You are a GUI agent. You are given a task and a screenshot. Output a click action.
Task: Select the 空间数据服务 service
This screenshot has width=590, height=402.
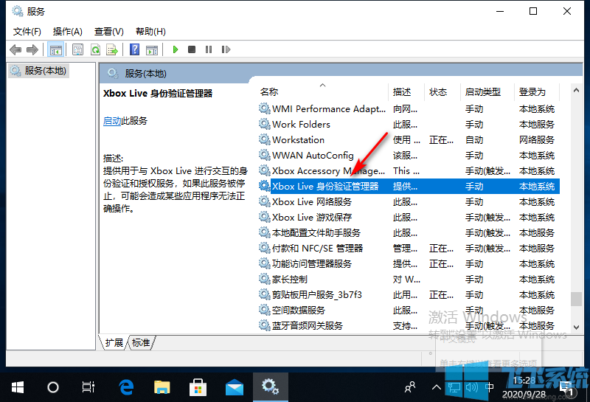409,310
